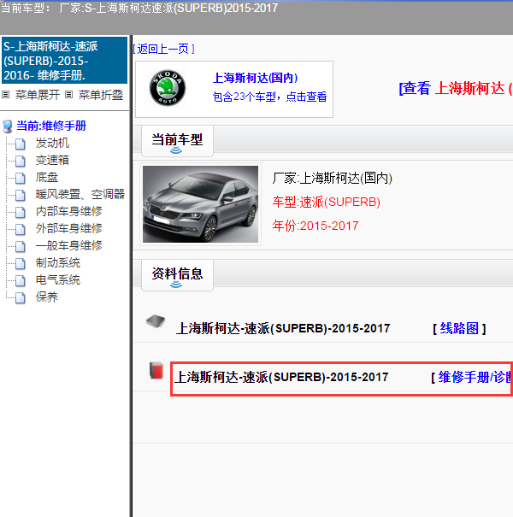Open the 制动系统 section
This screenshot has height=517, width=513.
click(x=58, y=263)
